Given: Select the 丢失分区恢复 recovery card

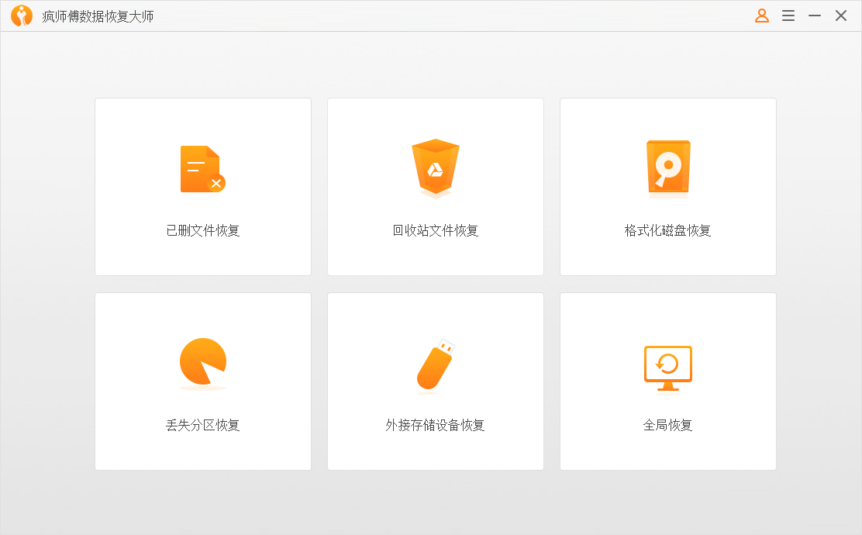Looking at the screenshot, I should (202, 381).
